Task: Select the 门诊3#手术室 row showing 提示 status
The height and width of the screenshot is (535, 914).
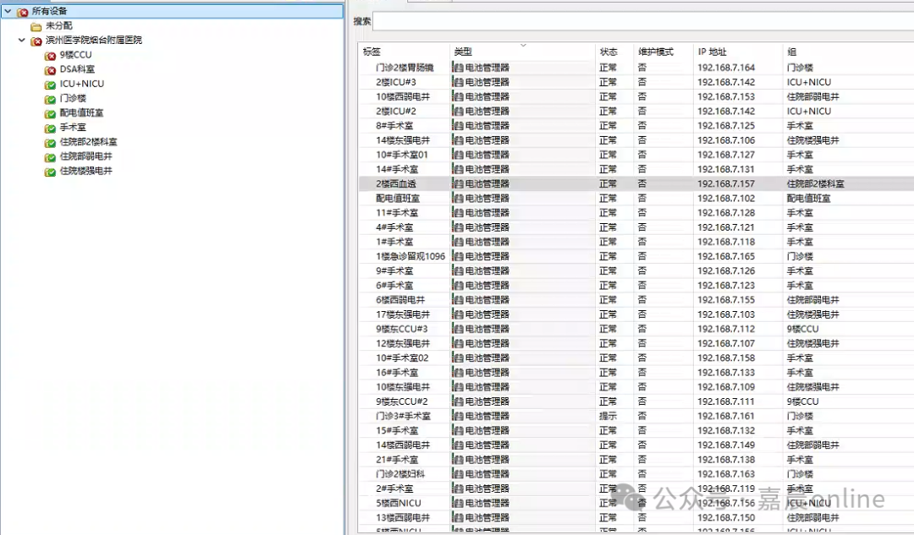Action: 403,416
